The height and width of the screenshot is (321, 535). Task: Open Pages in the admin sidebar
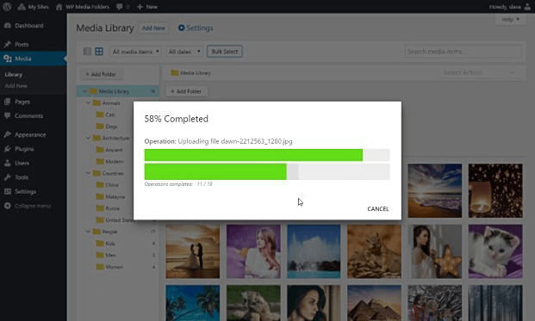click(22, 102)
